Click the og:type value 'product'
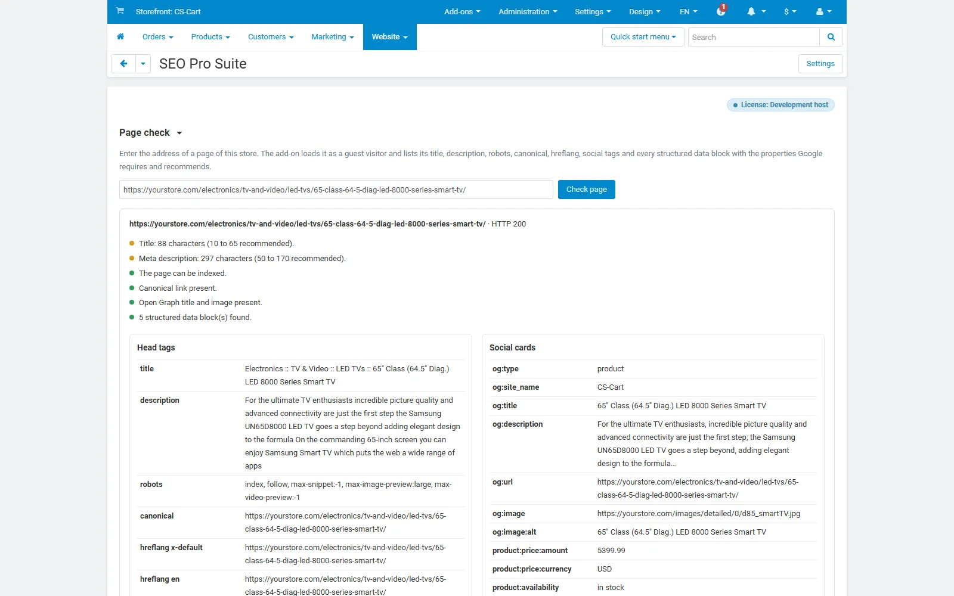Image resolution: width=954 pixels, height=596 pixels. click(x=611, y=369)
